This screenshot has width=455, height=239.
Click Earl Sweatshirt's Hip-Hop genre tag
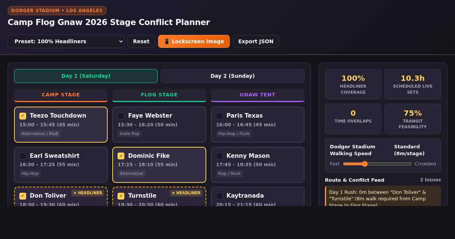pos(30,174)
